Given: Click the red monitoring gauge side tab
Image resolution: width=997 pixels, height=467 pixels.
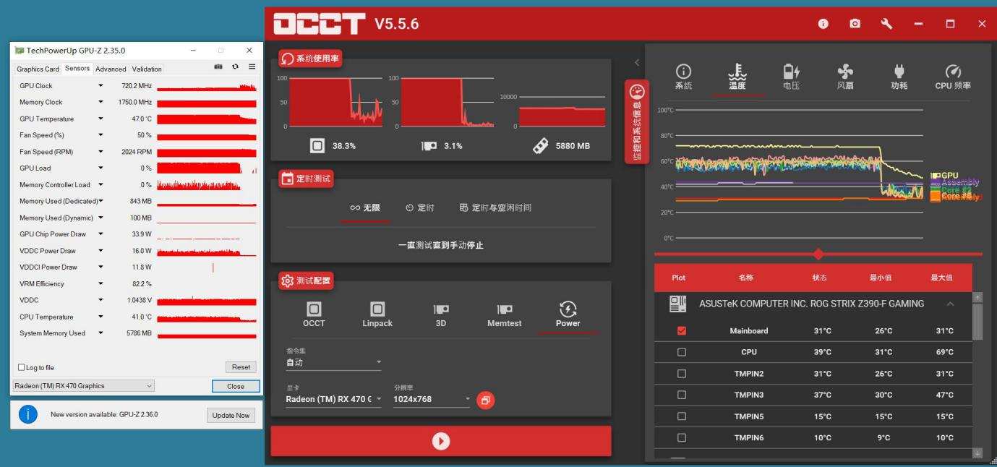Looking at the screenshot, I should [637, 121].
